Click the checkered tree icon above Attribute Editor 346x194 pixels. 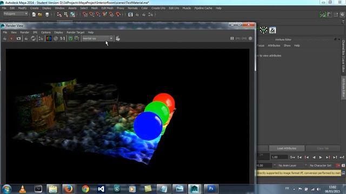(263, 30)
